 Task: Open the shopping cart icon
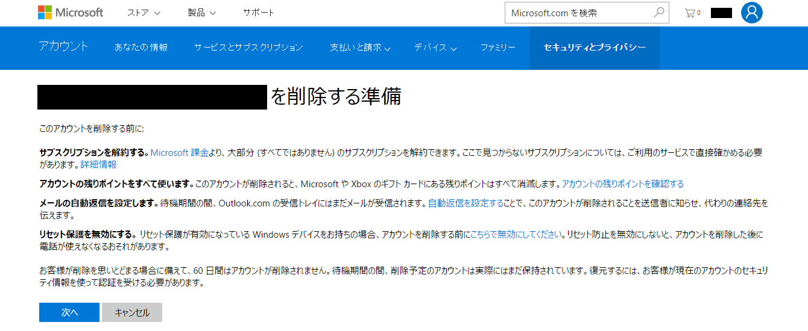(x=692, y=13)
